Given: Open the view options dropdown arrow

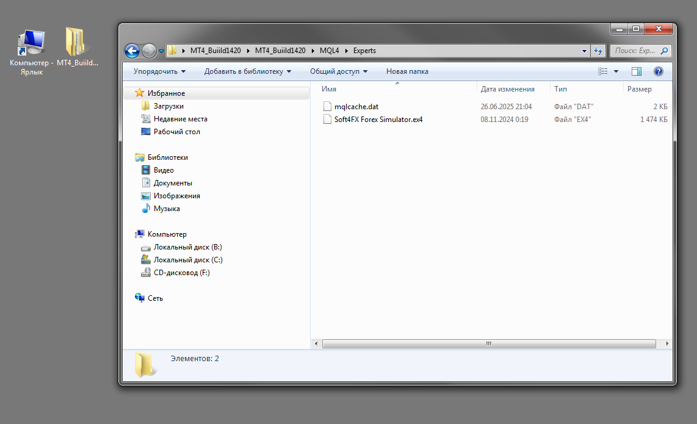Looking at the screenshot, I should [616, 71].
